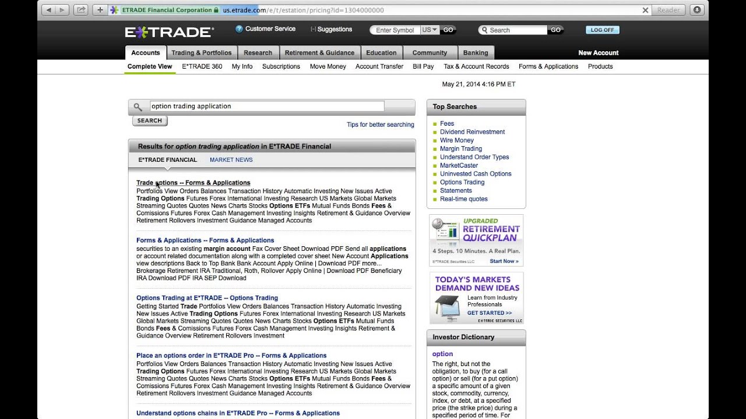Viewport: 746px width, 419px height.
Task: Click Wire Money in Top Searches
Action: (457, 140)
